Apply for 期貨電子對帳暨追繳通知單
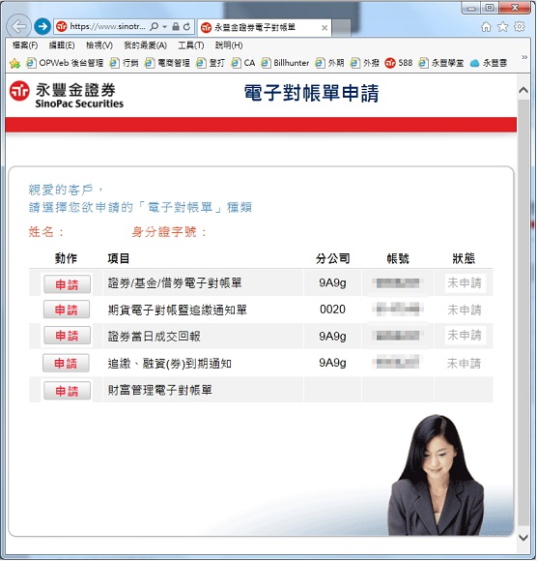Viewport: 537px width, 561px height. [67, 310]
